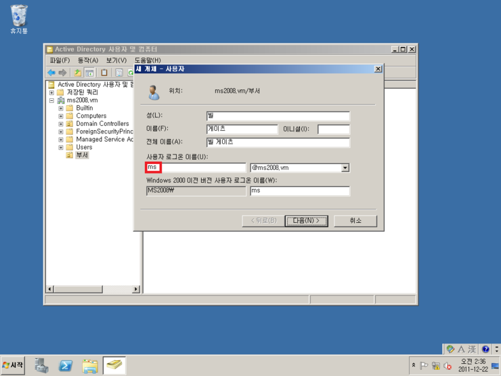Select Domain Controllers in tree
The width and height of the screenshot is (501, 376).
pos(102,124)
